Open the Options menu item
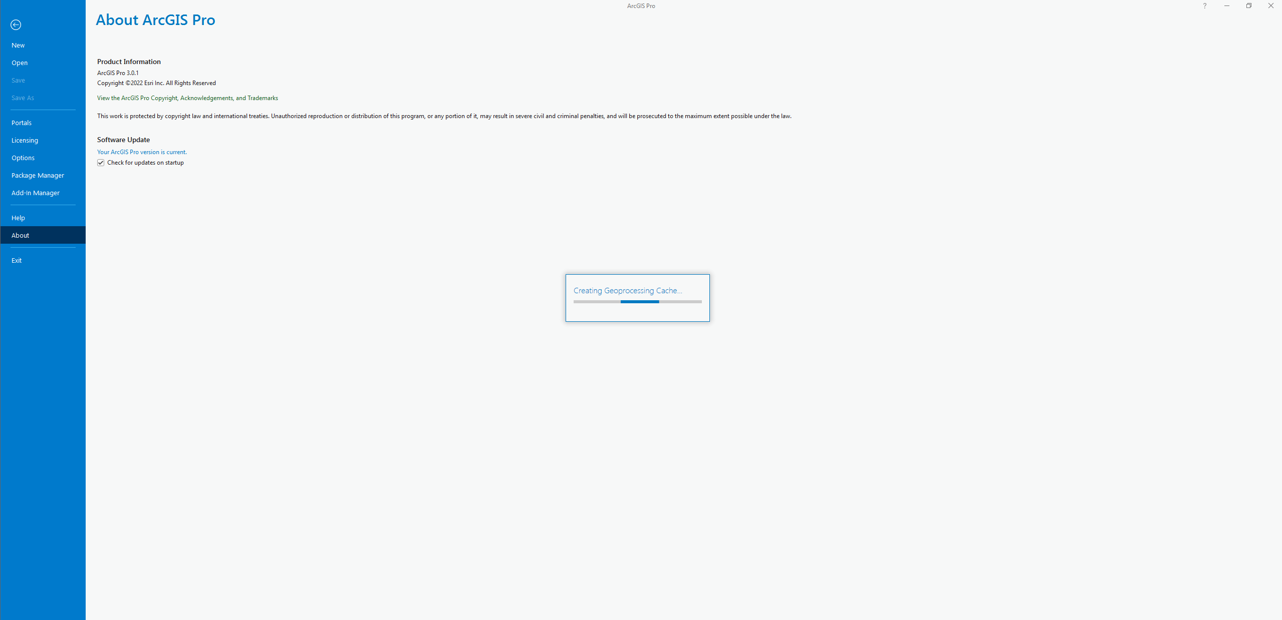The width and height of the screenshot is (1282, 620). (43, 158)
